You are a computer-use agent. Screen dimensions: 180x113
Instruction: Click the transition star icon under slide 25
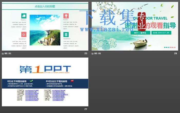3,54
